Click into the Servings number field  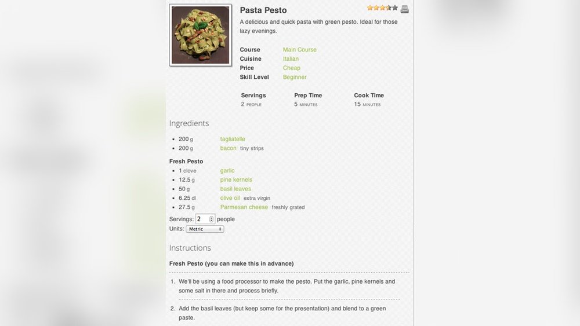[202, 219]
